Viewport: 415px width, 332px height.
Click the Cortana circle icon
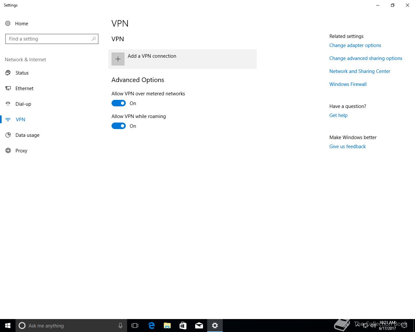point(22,326)
